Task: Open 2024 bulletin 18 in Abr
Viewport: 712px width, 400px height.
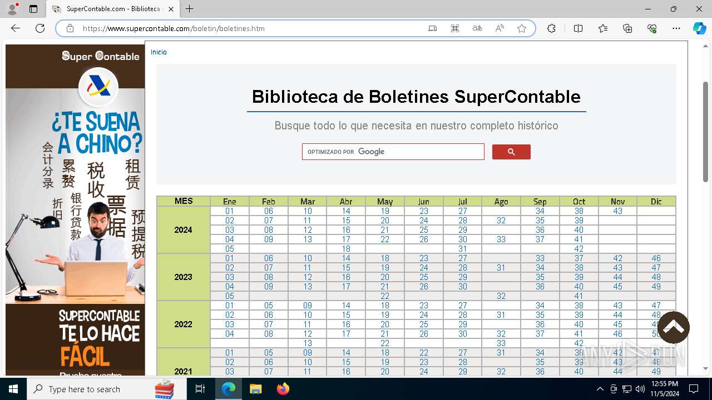Action: point(346,249)
